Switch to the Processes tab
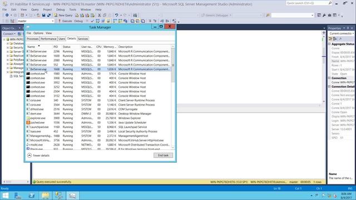 tap(32, 39)
